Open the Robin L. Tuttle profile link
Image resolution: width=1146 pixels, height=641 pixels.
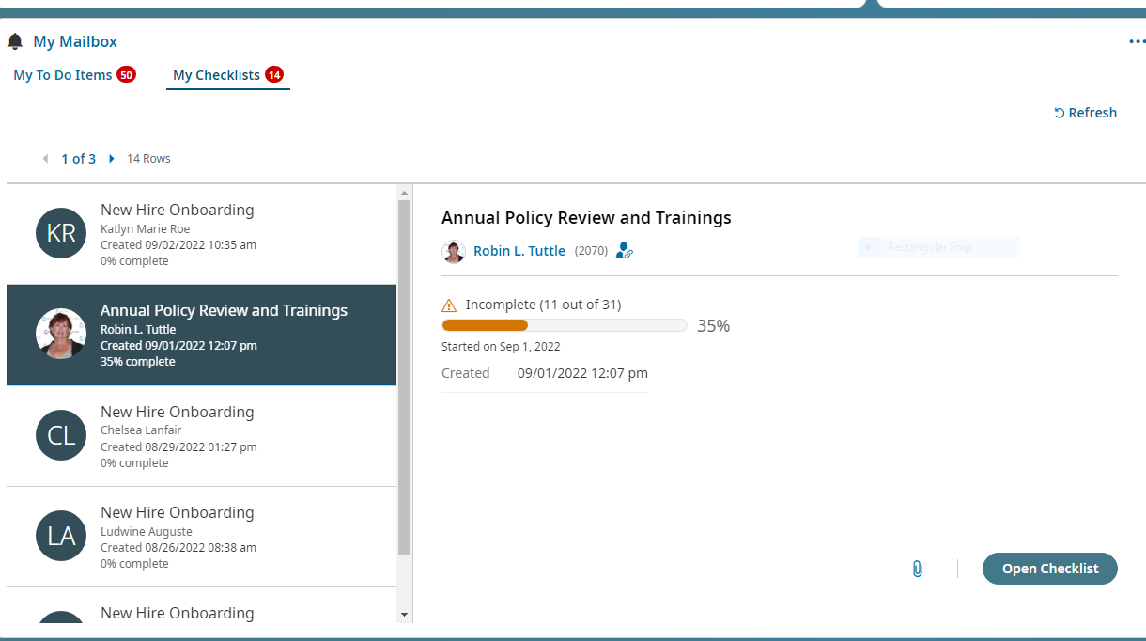pos(519,251)
